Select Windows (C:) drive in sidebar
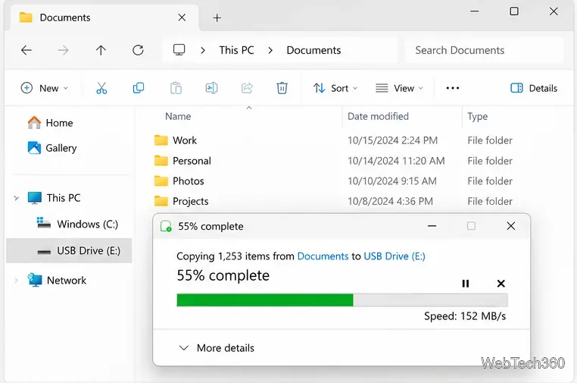 pyautogui.click(x=77, y=224)
